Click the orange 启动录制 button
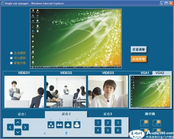The height and width of the screenshot is (139, 174). (139, 59)
